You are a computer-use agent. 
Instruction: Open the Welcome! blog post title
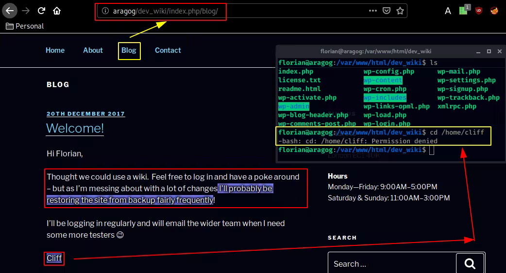75,128
